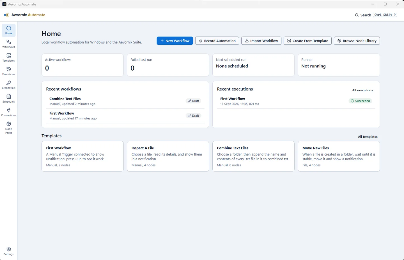Click the 'File, 4 nodes' text

click(311, 165)
